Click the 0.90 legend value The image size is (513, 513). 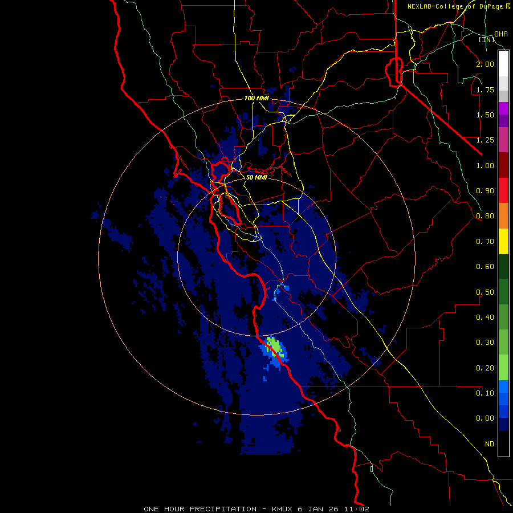(x=485, y=191)
